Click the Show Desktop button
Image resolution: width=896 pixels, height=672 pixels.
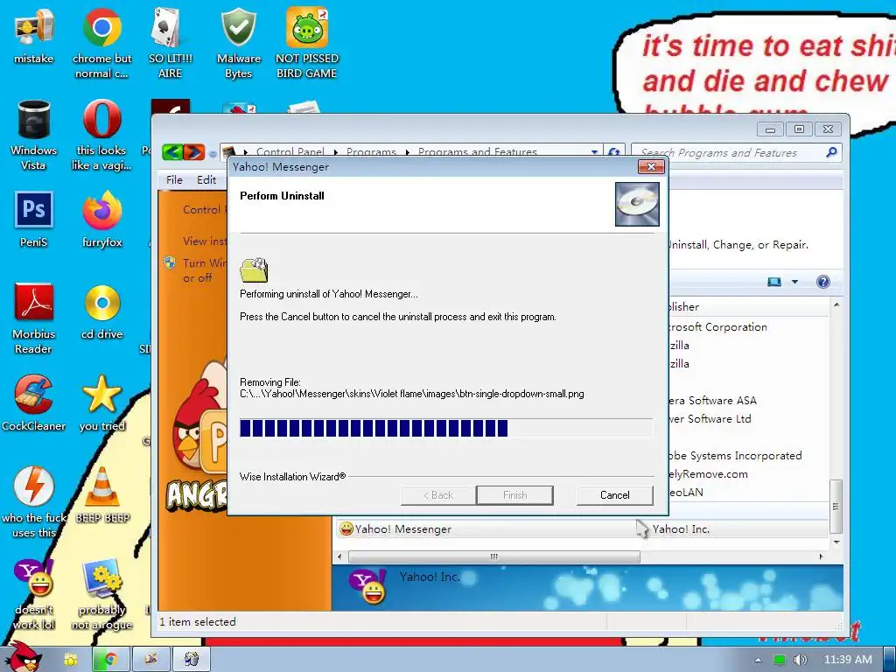click(889, 660)
